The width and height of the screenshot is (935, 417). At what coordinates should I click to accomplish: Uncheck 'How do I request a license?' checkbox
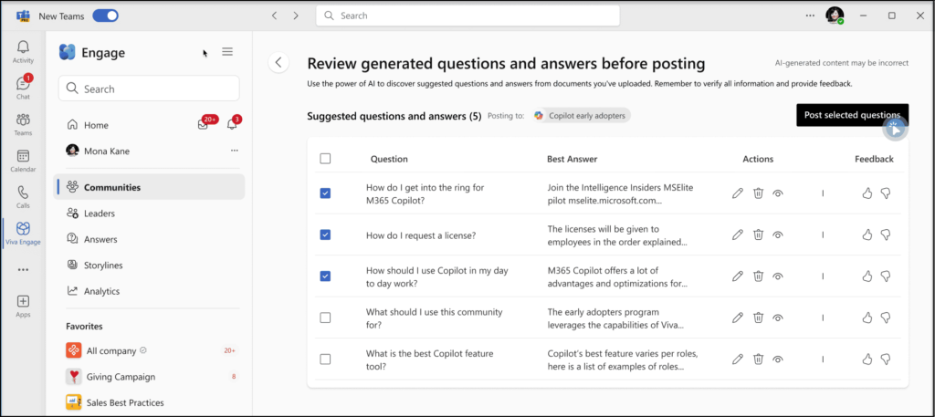click(325, 235)
